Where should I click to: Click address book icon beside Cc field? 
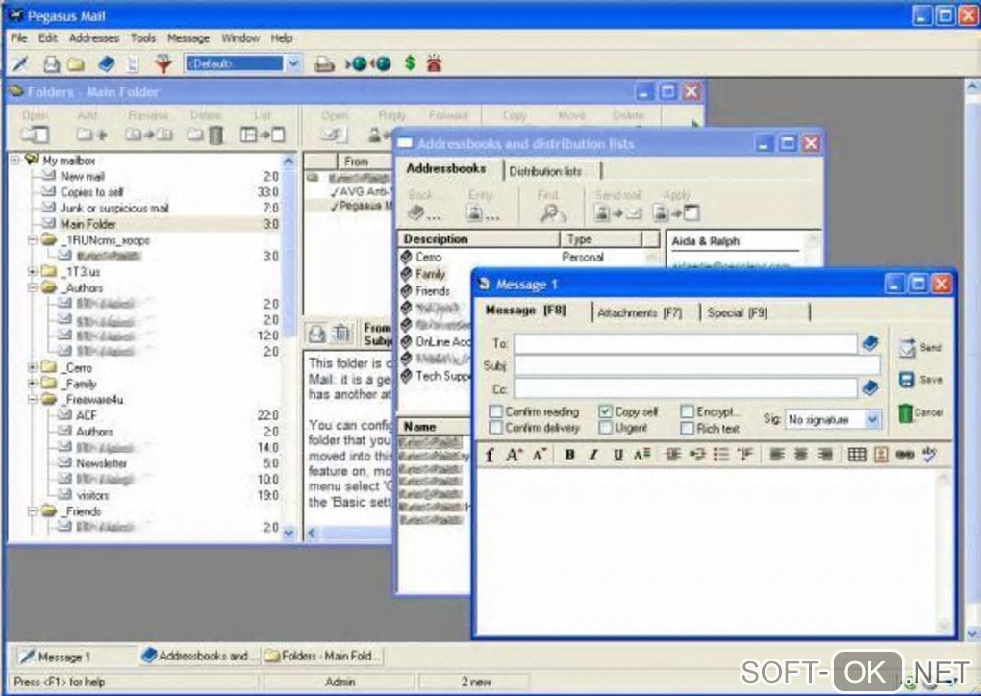pyautogui.click(x=869, y=387)
